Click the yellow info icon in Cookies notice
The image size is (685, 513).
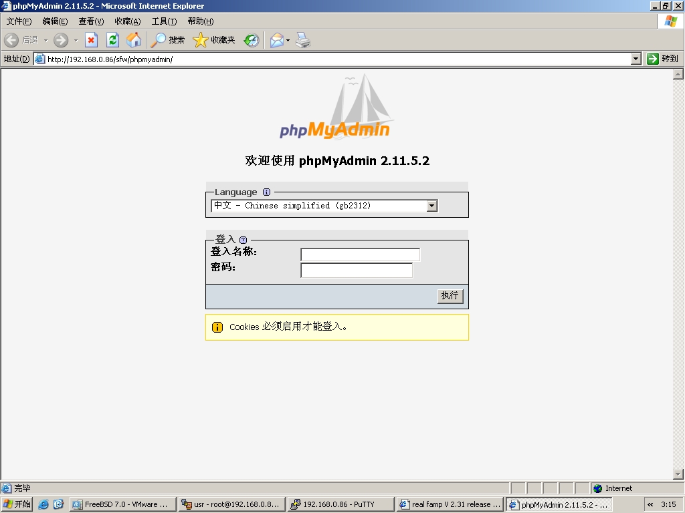pyautogui.click(x=217, y=327)
